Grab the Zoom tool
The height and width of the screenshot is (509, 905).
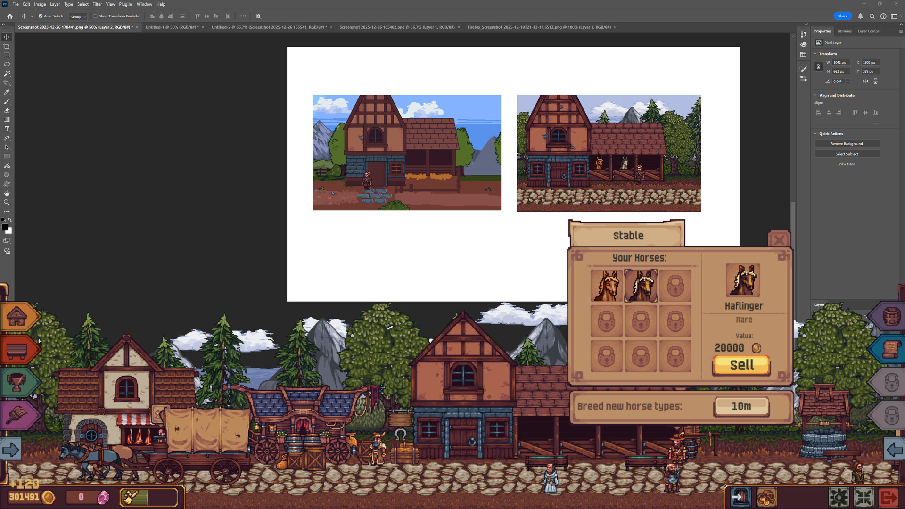click(7, 202)
